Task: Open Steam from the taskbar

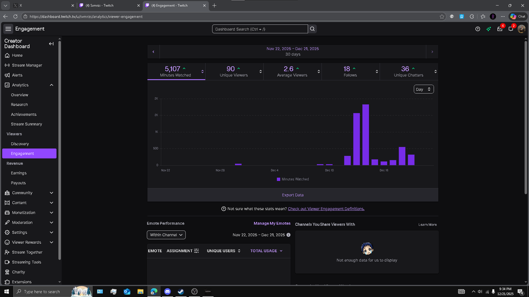Action: (181, 292)
